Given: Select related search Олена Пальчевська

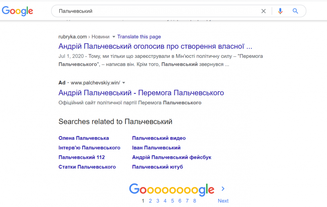Looking at the screenshot, I should (x=84, y=138).
